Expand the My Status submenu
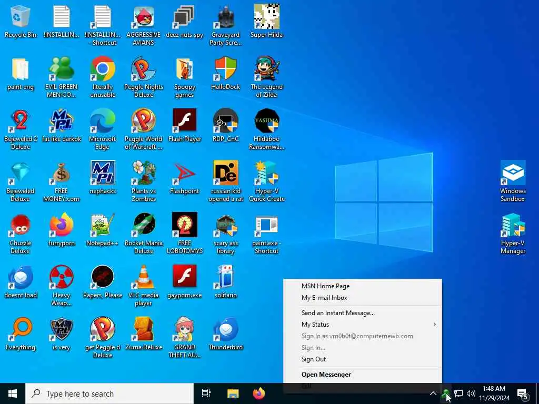 [363, 324]
